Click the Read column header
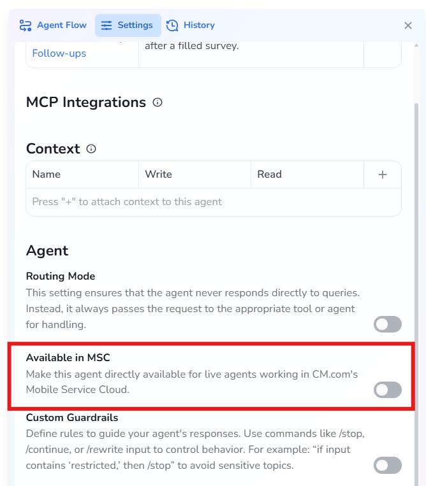 pyautogui.click(x=269, y=175)
